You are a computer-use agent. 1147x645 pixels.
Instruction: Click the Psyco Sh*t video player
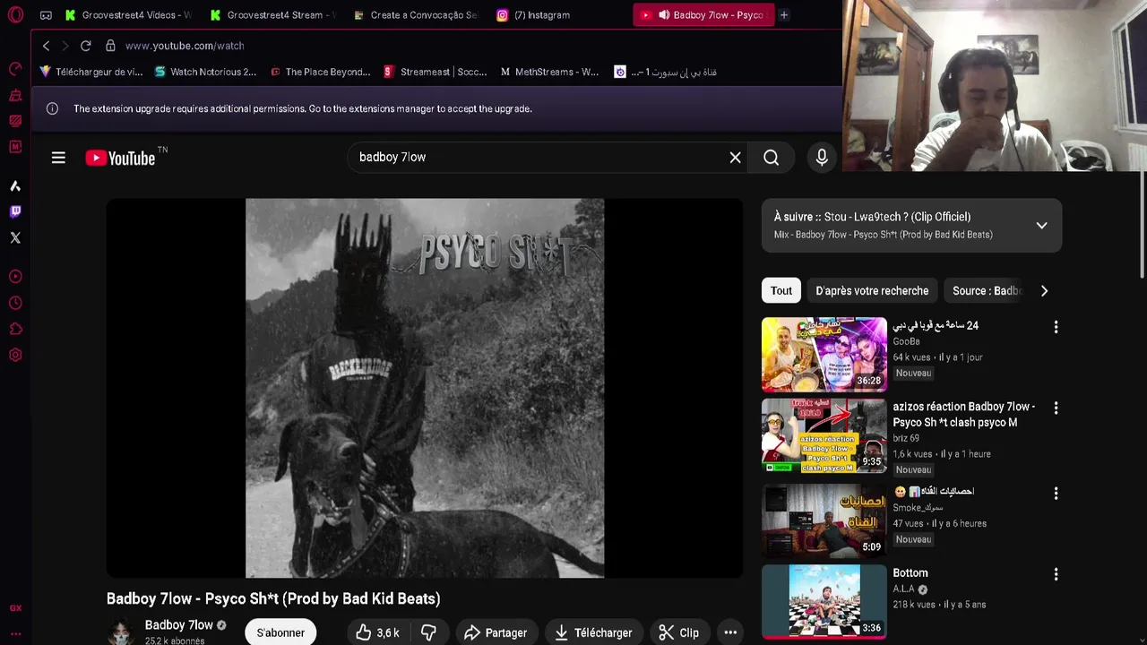425,388
